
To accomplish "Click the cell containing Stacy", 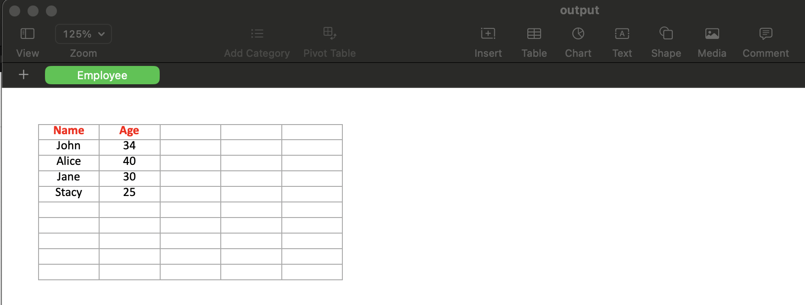I will pyautogui.click(x=69, y=193).
